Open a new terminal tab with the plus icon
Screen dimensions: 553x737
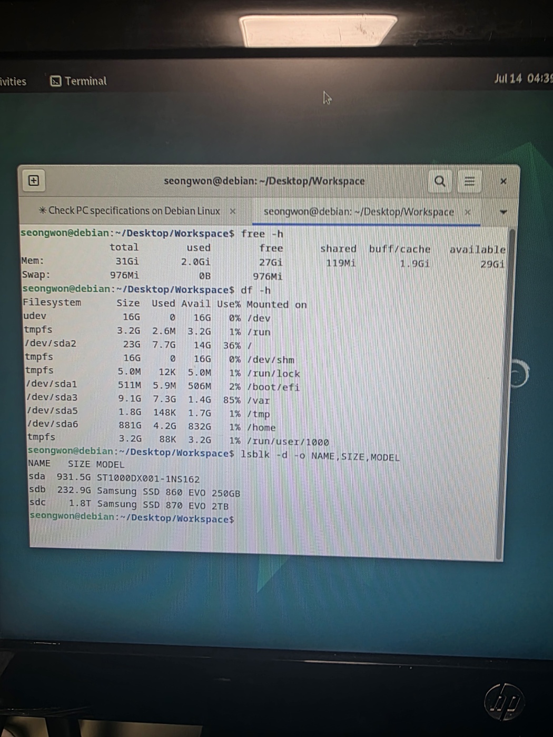34,181
